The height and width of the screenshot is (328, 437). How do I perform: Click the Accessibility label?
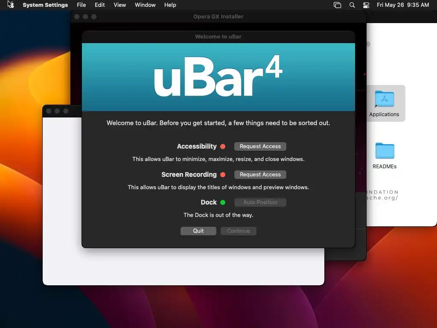click(x=197, y=146)
